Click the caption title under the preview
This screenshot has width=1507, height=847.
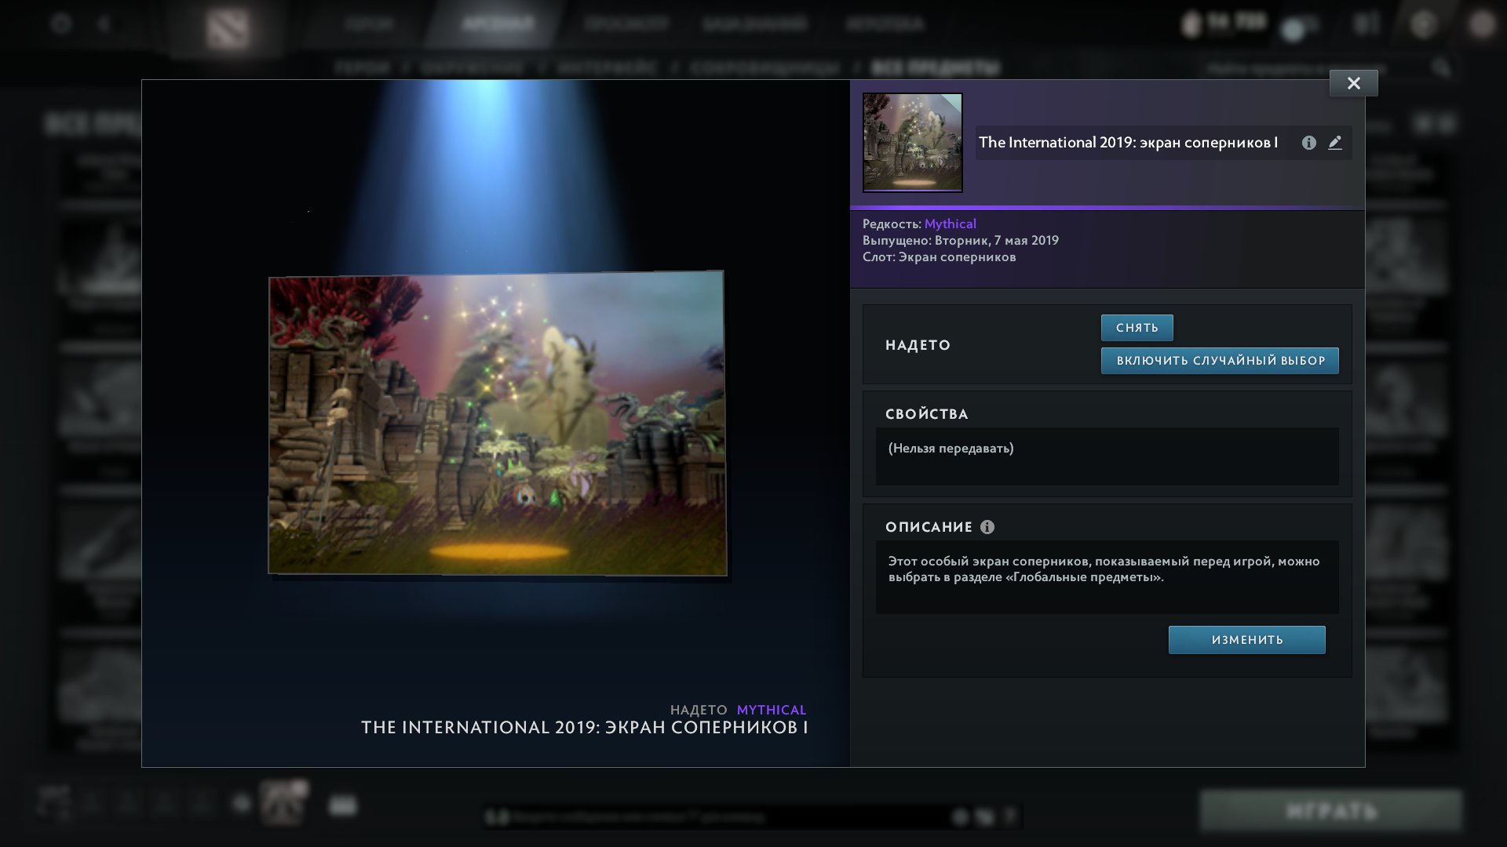584,728
